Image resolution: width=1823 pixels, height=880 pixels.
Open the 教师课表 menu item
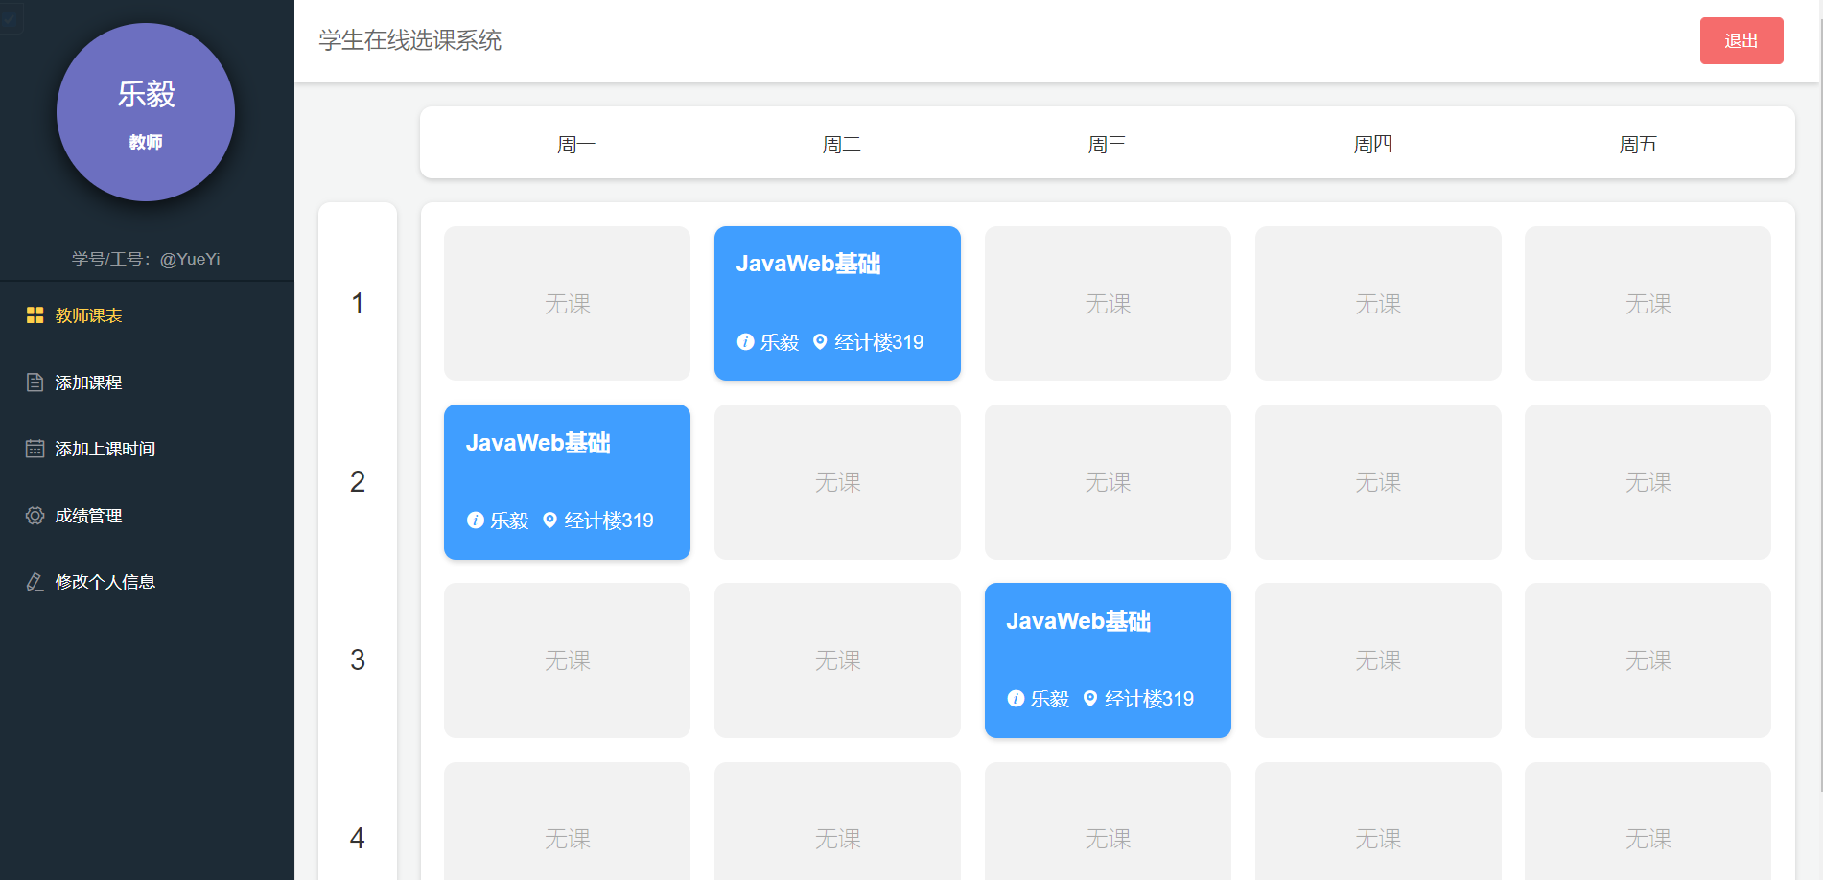pos(147,315)
